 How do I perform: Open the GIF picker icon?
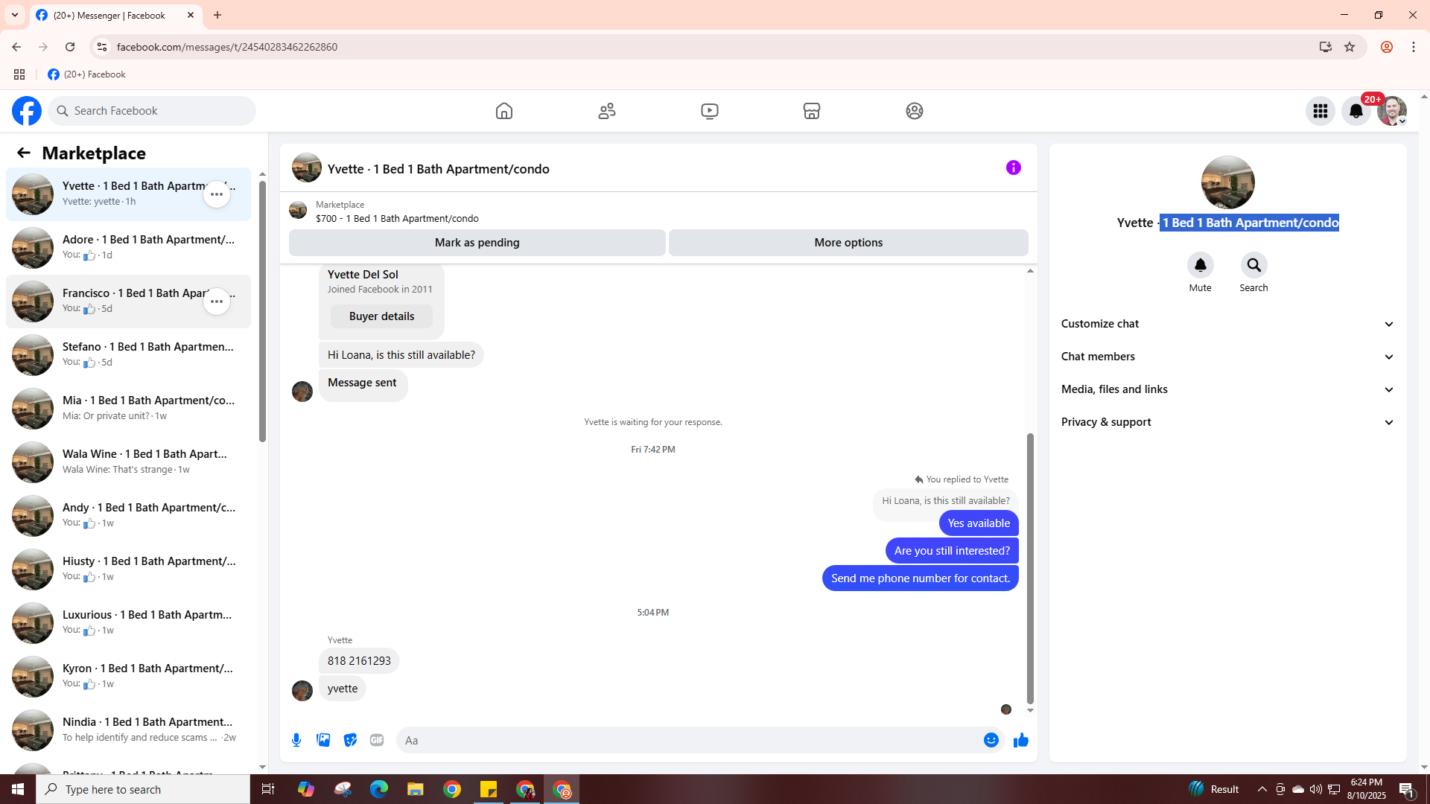pyautogui.click(x=377, y=740)
